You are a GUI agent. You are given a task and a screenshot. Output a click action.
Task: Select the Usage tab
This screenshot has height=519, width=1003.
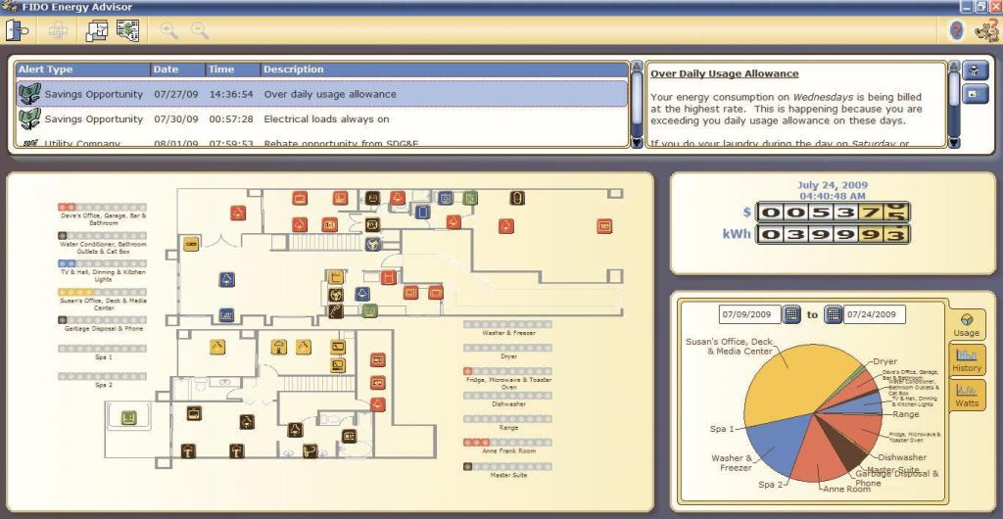tap(967, 325)
